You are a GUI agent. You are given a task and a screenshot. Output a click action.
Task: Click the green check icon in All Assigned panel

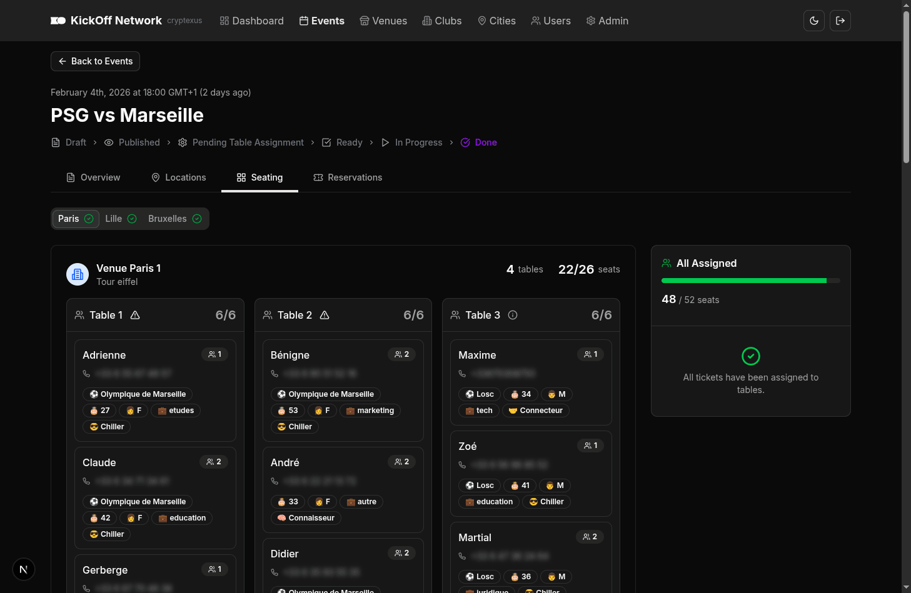coord(751,356)
